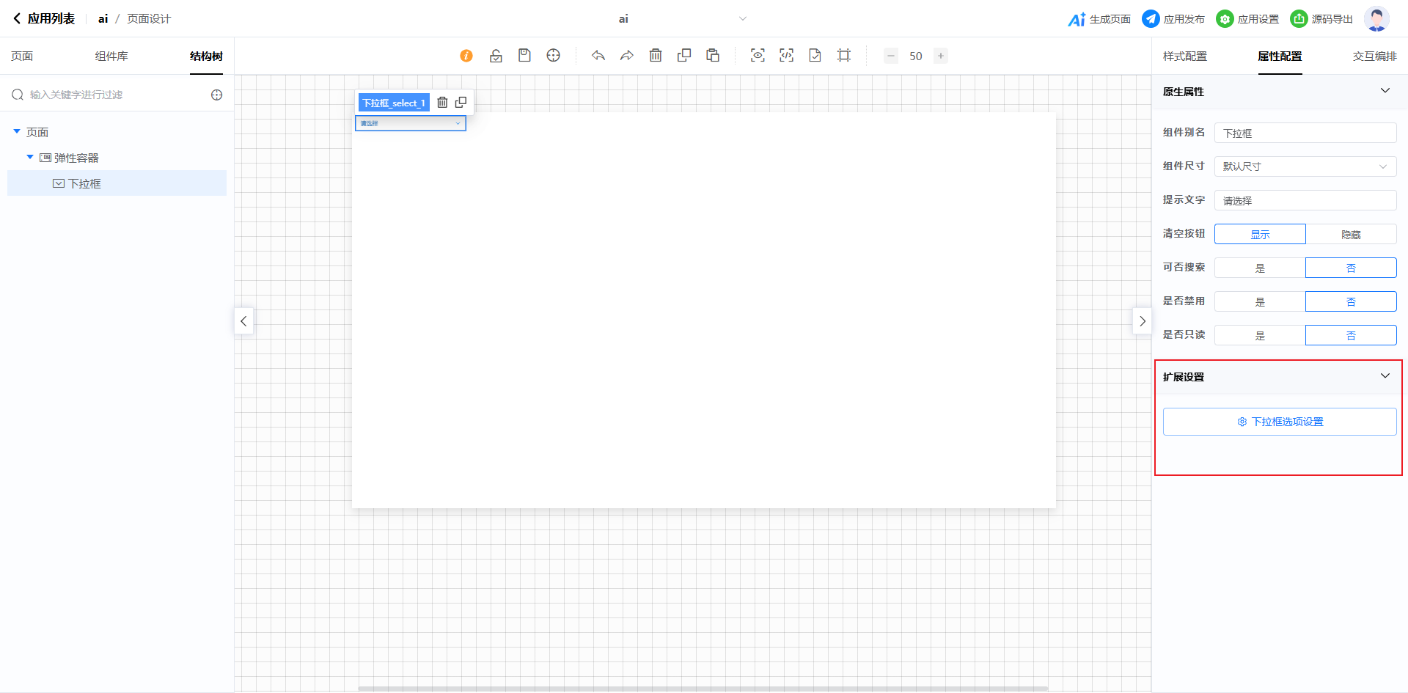Click the toolbar trash delete icon
This screenshot has height=693, width=1408.
pos(656,56)
